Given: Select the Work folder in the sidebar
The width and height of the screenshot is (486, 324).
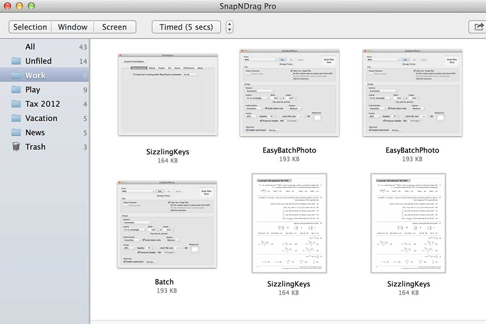Looking at the screenshot, I should [35, 75].
